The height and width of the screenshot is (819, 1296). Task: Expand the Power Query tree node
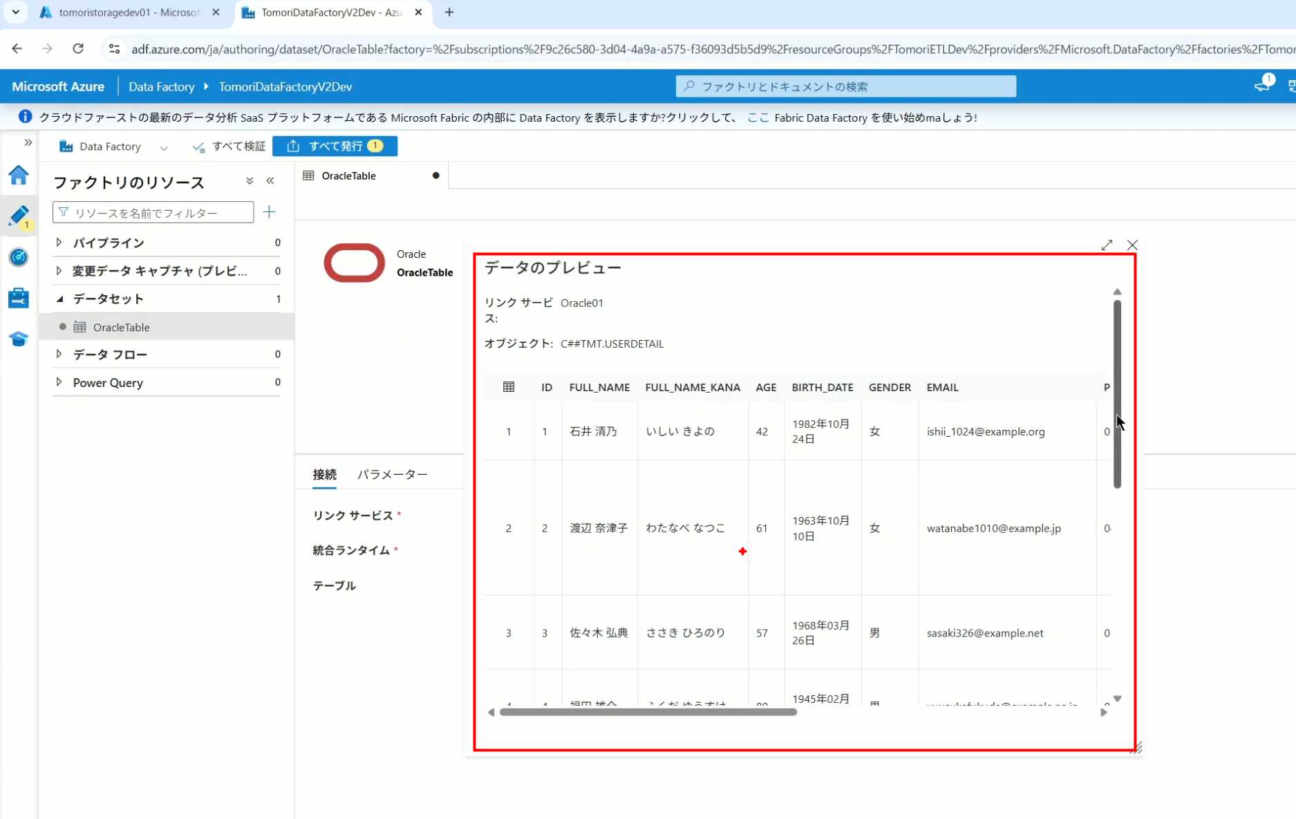pos(59,382)
